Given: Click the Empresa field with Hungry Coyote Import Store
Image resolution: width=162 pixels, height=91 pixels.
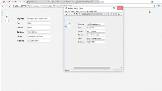Looking at the screenshot, I should (39, 19).
